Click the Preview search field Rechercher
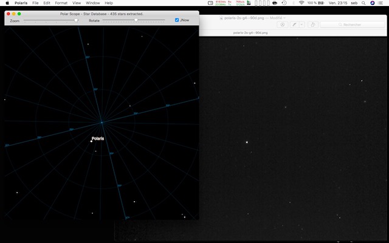Screen dimensions: 389x243 coord(353,24)
